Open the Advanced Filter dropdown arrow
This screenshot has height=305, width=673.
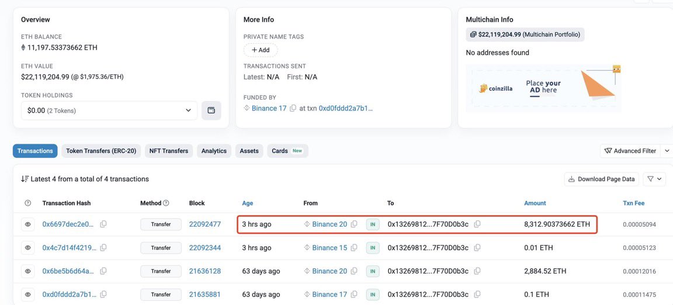(x=667, y=151)
